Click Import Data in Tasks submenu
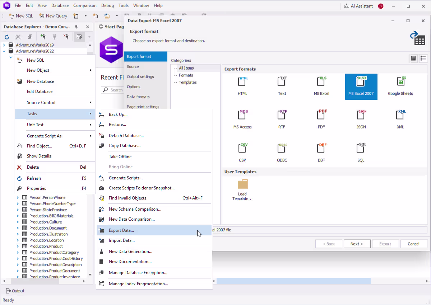This screenshot has height=305, width=431. point(154,240)
